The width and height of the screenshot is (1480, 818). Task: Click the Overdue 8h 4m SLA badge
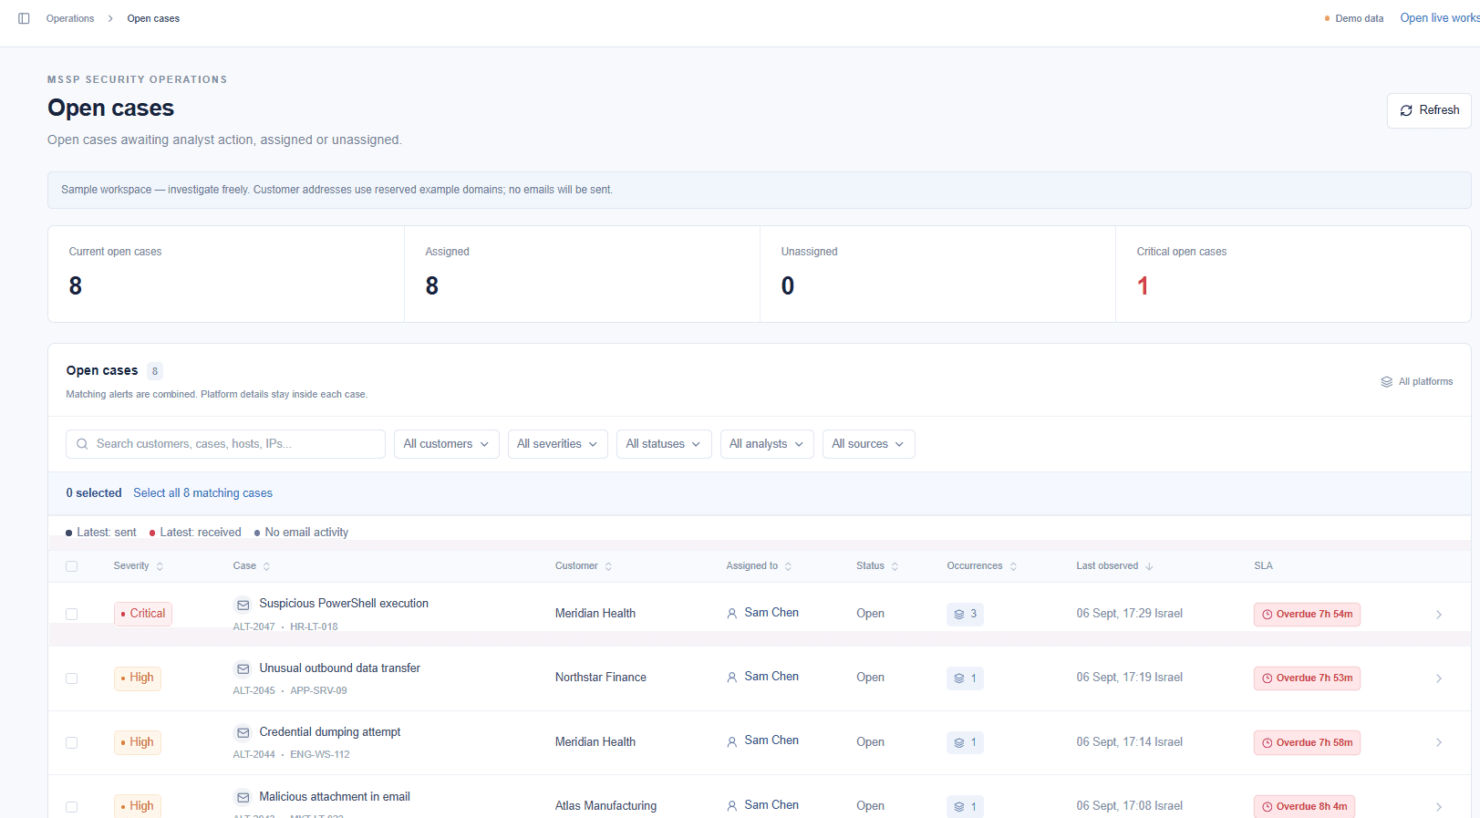(x=1304, y=807)
